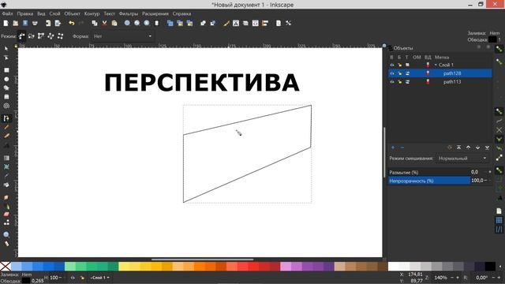Open the Режим смешивания dropdown
505x284 pixels.
point(462,159)
